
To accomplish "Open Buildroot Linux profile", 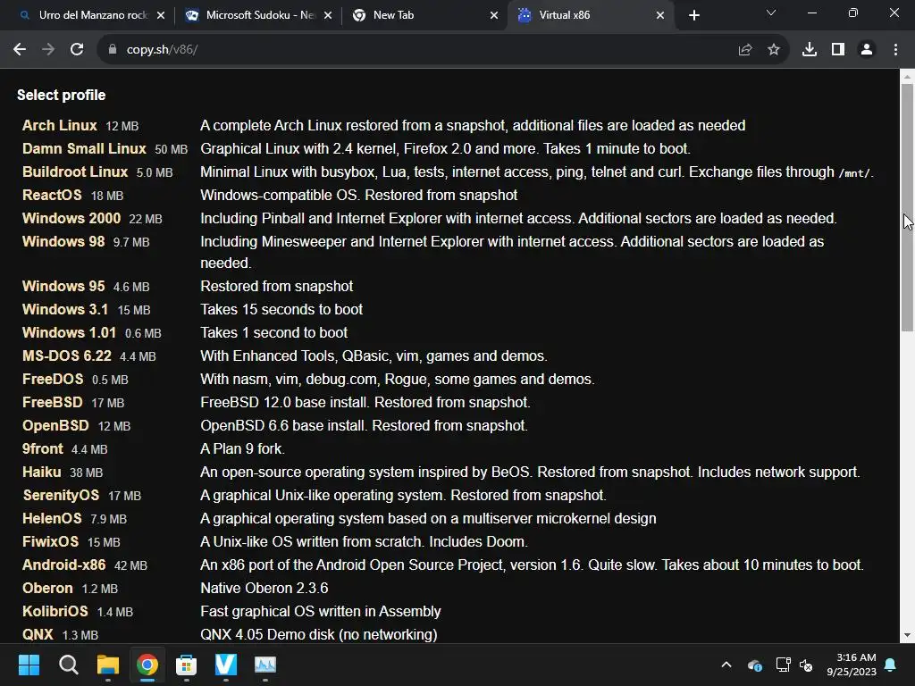I will [x=75, y=172].
